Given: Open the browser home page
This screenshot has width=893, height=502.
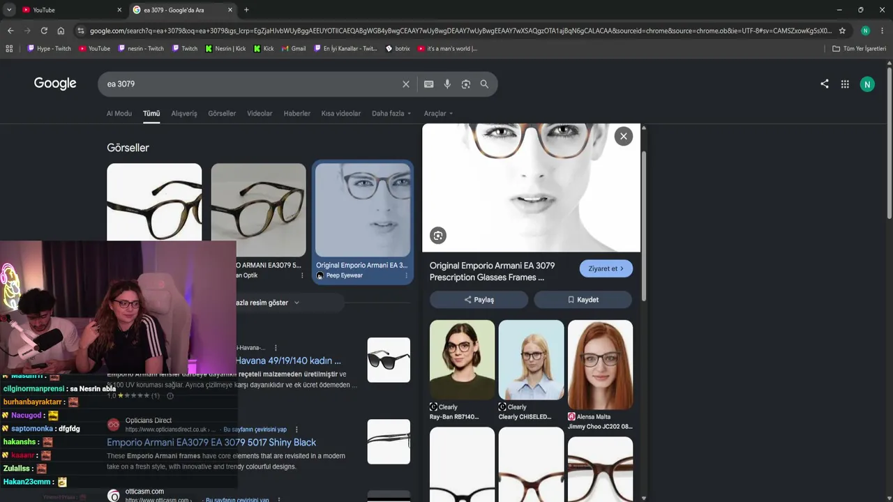Looking at the screenshot, I should pyautogui.click(x=61, y=31).
